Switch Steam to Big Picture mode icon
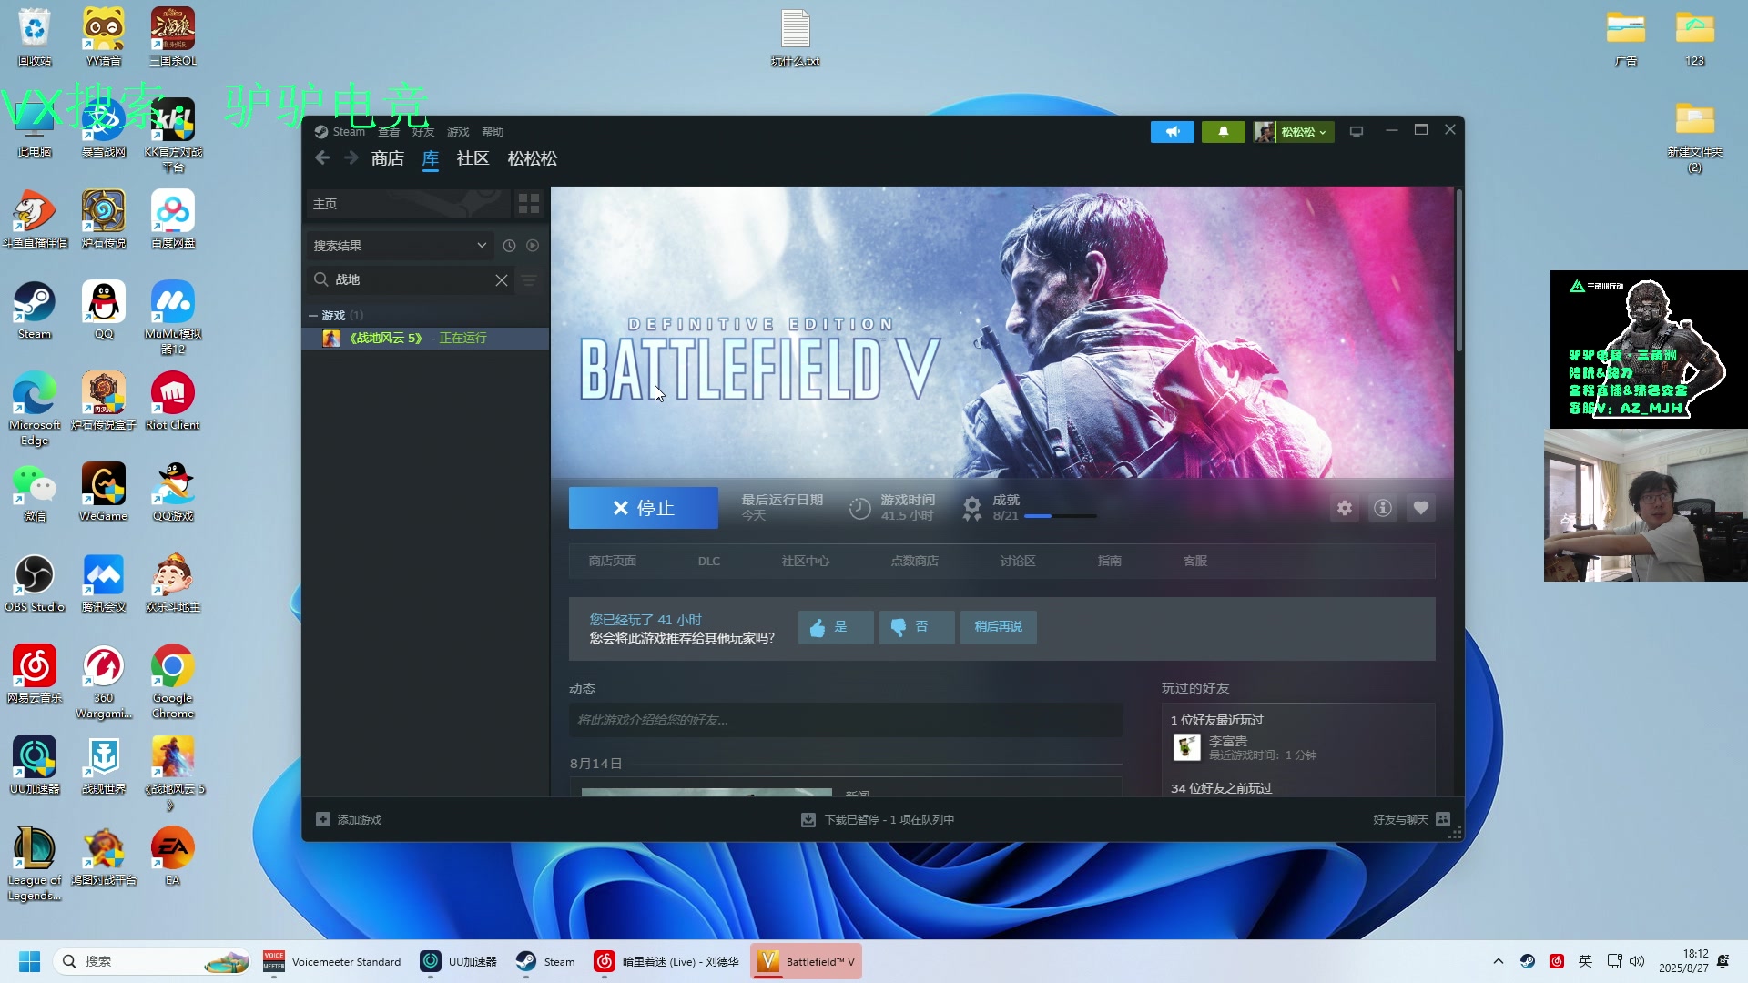1748x983 pixels. pyautogui.click(x=1356, y=132)
